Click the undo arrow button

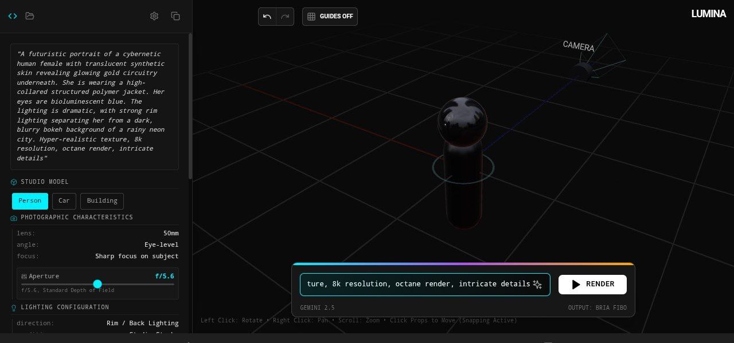click(267, 17)
